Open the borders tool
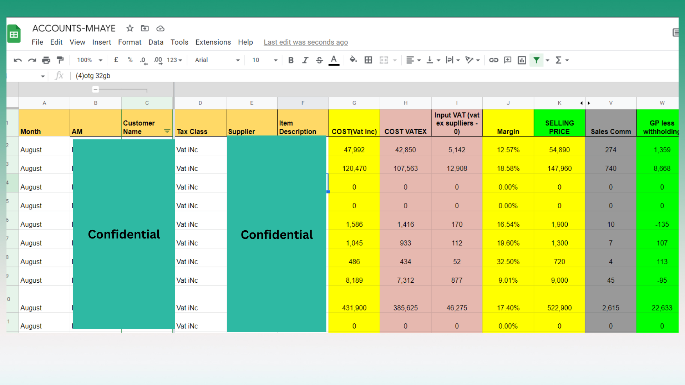This screenshot has width=685, height=385. tap(368, 60)
